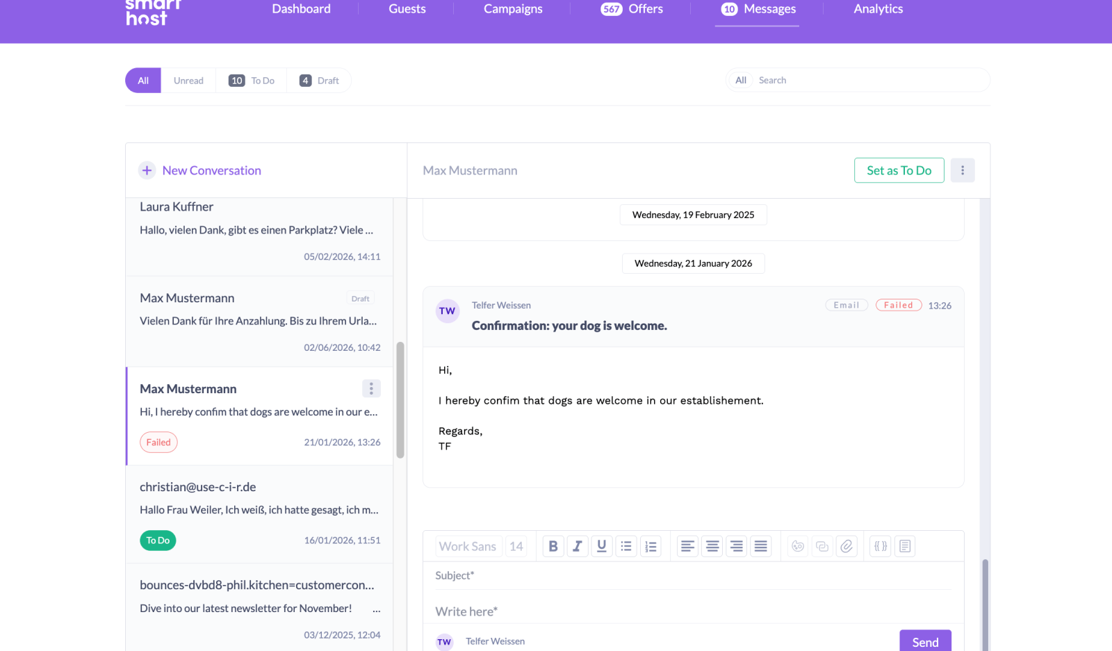This screenshot has height=651, width=1112.
Task: Open the Analytics section
Action: pyautogui.click(x=878, y=9)
